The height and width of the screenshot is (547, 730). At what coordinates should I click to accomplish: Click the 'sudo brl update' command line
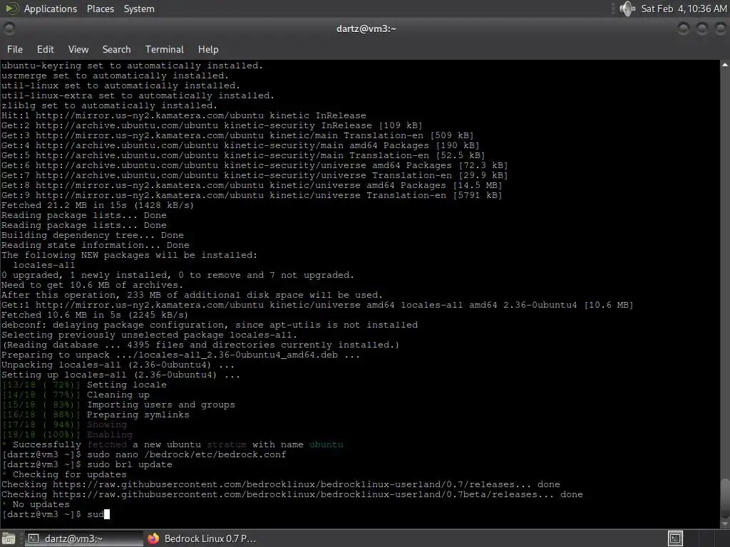[87, 464]
